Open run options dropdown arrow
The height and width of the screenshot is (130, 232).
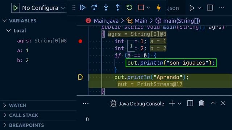(199, 8)
